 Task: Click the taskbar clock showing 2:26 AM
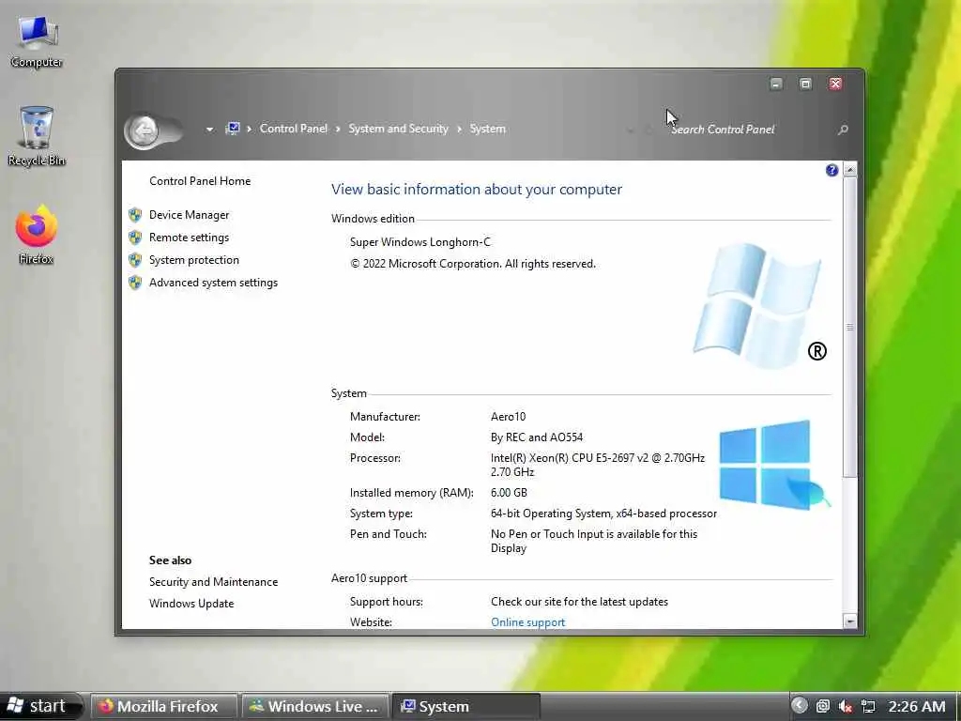click(x=917, y=706)
